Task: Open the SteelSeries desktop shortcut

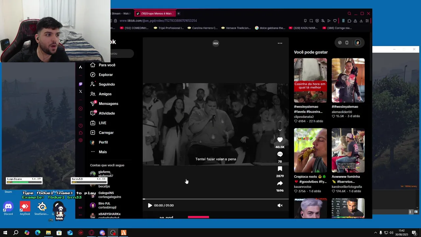Action: (41, 209)
